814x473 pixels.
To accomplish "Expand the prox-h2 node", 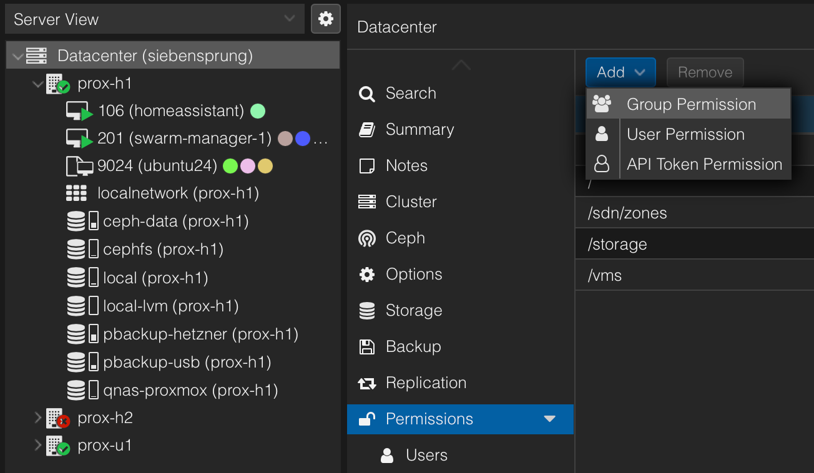I will [38, 417].
